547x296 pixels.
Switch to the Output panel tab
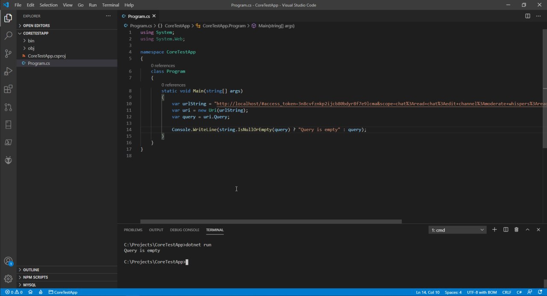point(156,230)
